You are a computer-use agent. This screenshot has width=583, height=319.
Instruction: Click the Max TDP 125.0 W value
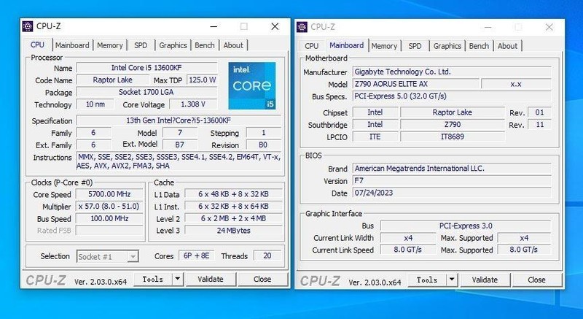click(x=202, y=80)
